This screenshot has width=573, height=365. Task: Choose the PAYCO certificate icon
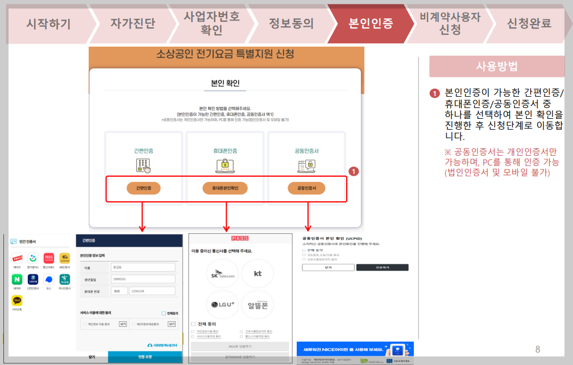[x=17, y=258]
